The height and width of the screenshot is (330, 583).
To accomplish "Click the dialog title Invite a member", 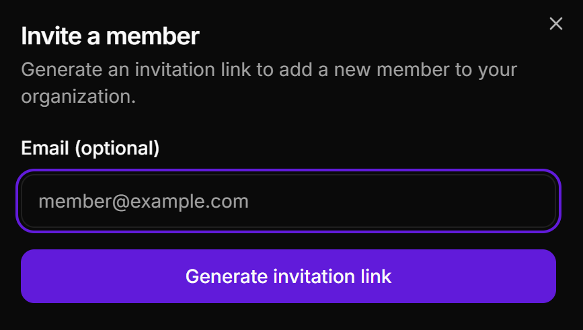I will 110,36.
